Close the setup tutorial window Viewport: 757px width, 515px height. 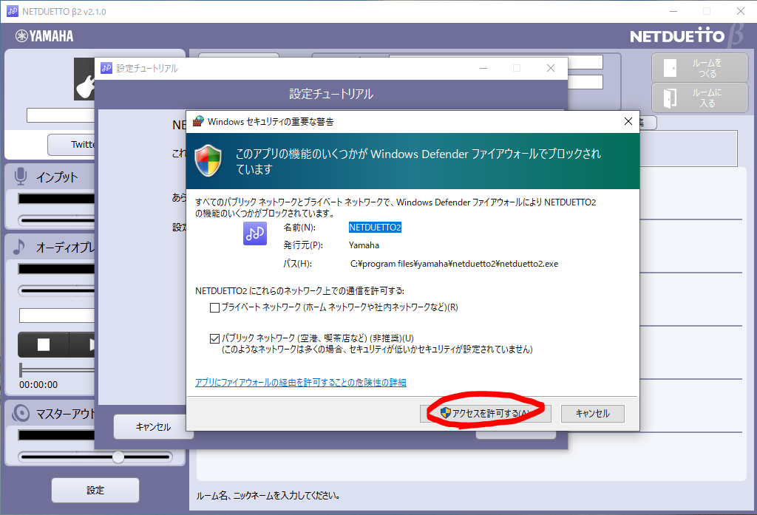pos(550,68)
